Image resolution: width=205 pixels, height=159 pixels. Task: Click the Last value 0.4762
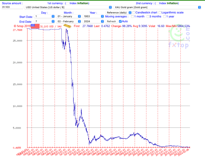pyautogui.click(x=106, y=26)
